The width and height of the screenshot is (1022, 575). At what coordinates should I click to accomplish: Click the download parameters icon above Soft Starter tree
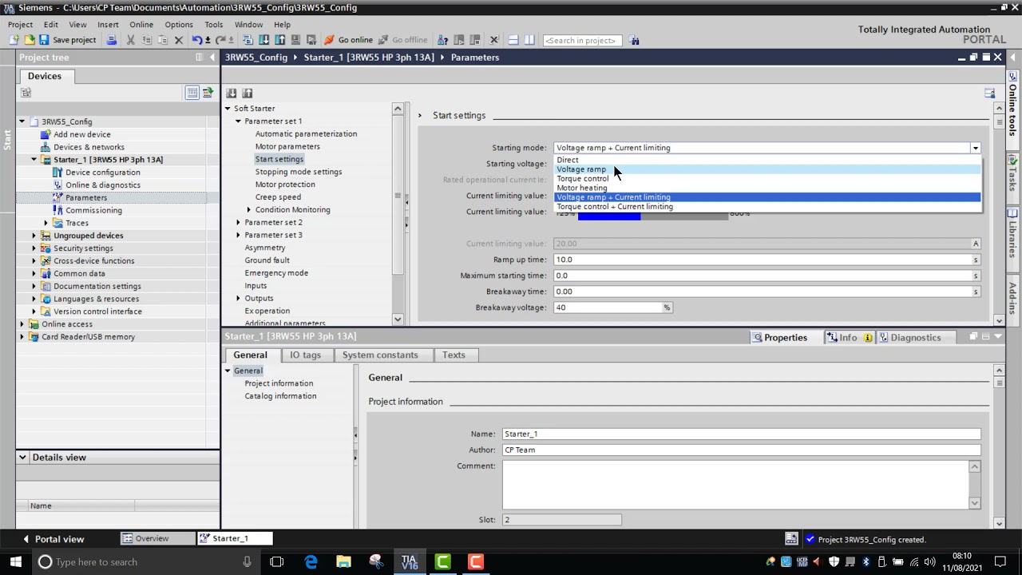pyautogui.click(x=232, y=93)
